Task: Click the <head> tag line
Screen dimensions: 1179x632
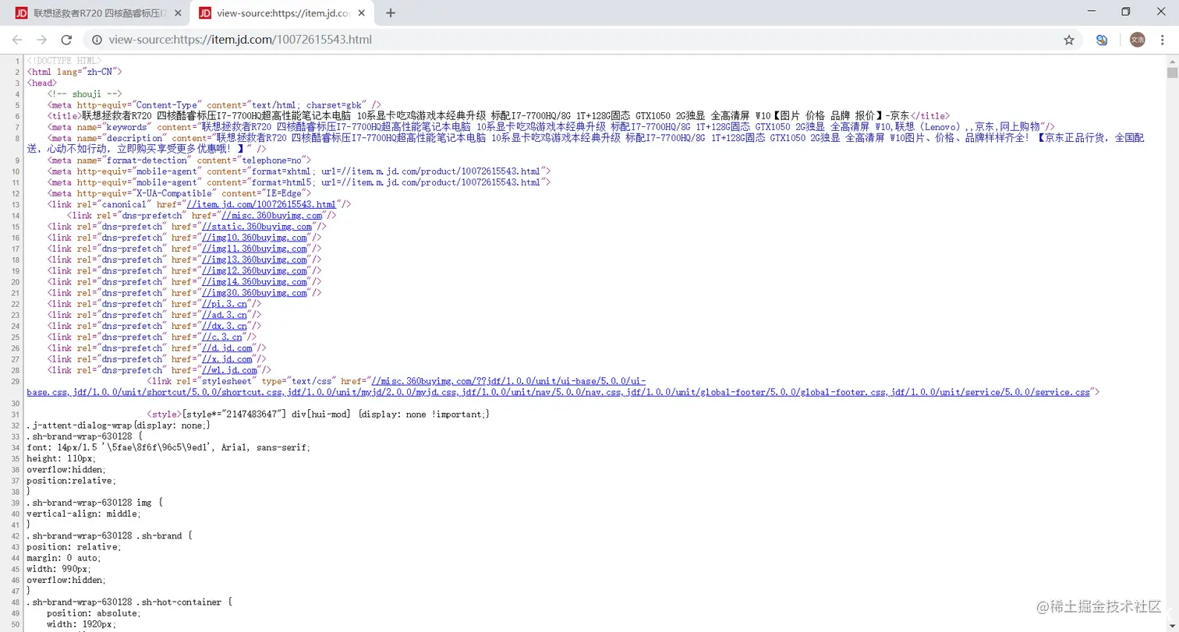Action: pyautogui.click(x=41, y=83)
